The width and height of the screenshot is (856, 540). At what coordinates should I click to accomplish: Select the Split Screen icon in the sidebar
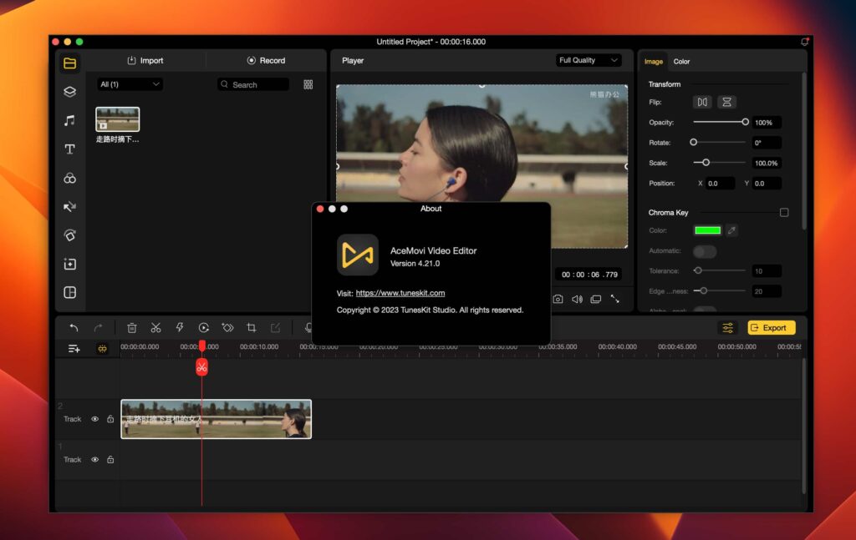[70, 293]
